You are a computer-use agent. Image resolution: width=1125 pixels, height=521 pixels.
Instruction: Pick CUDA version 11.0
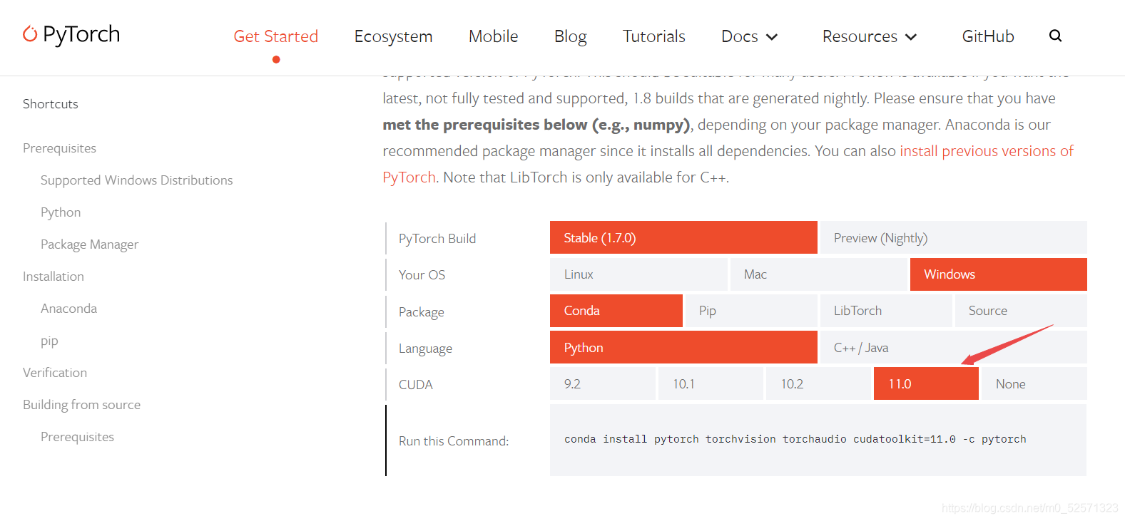click(926, 383)
